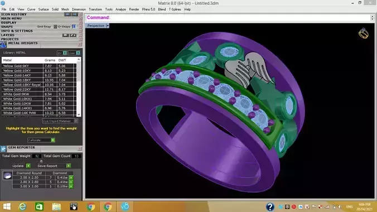The image size is (377, 212).
Task: Click the Icon History back arrow
Action: pyautogui.click(x=67, y=15)
